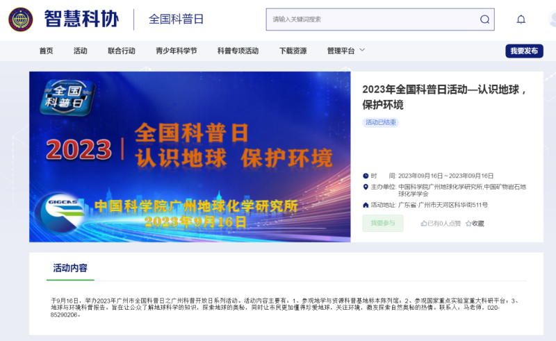Open the 联合行动 menu item
The width and height of the screenshot is (556, 341).
pos(122,51)
